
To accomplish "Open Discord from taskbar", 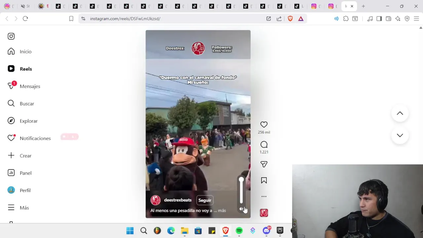I will click(x=266, y=231).
